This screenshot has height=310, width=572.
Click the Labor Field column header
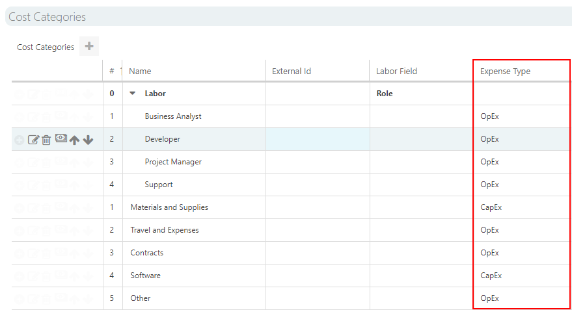pos(396,71)
